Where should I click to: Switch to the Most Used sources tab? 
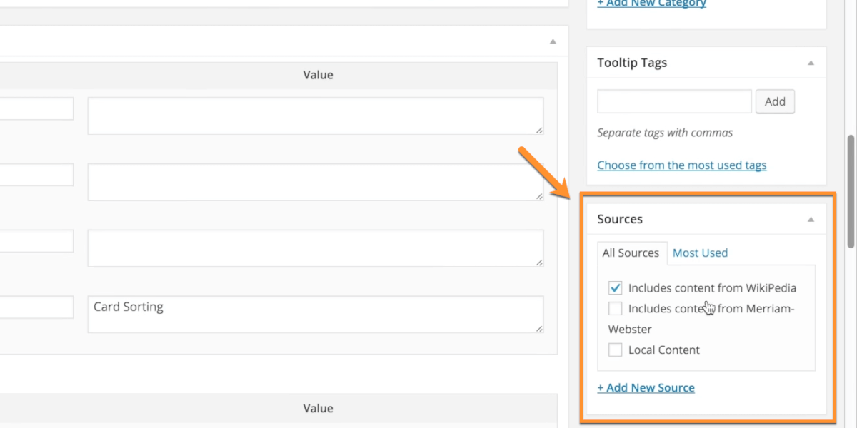[700, 253]
